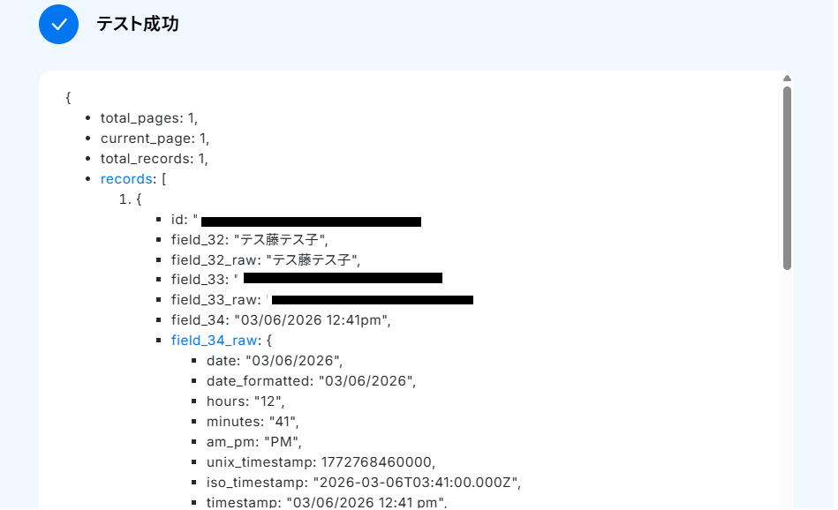The height and width of the screenshot is (510, 838).
Task: Select the total_records entry
Action: (x=155, y=159)
